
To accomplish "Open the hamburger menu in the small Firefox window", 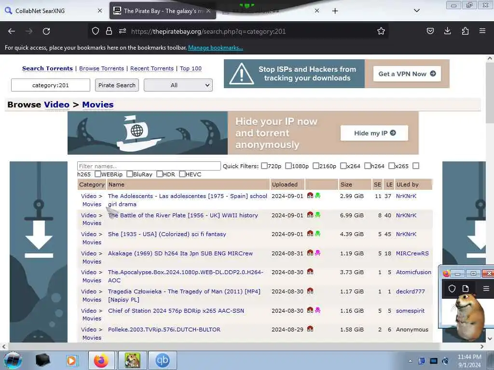I will pos(486,289).
